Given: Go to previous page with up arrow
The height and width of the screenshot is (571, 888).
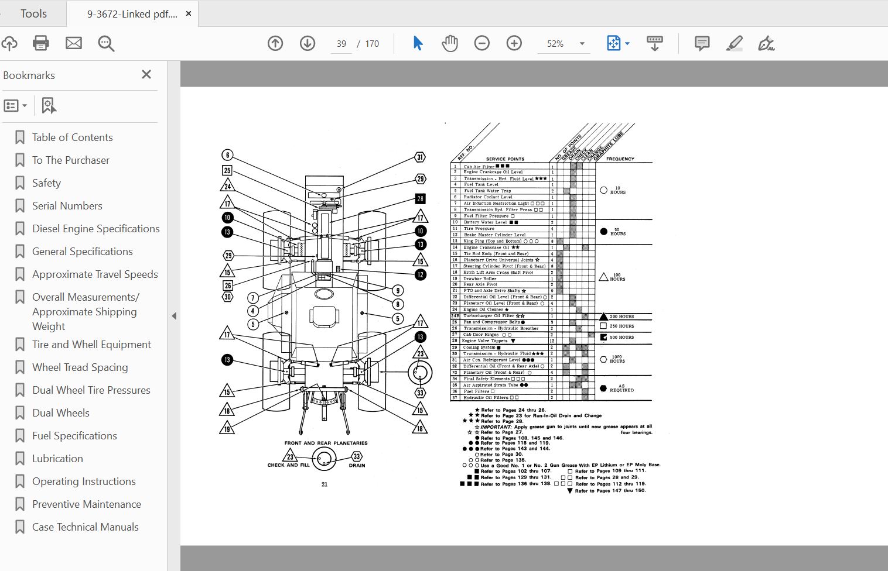Looking at the screenshot, I should tap(275, 43).
